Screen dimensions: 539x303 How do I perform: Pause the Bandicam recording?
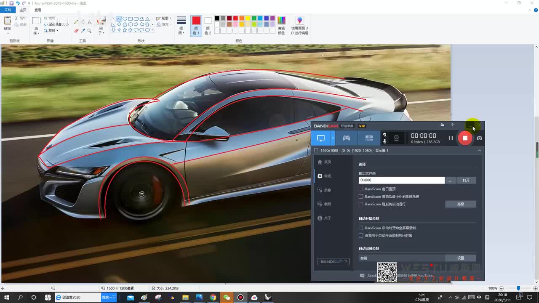coord(451,138)
